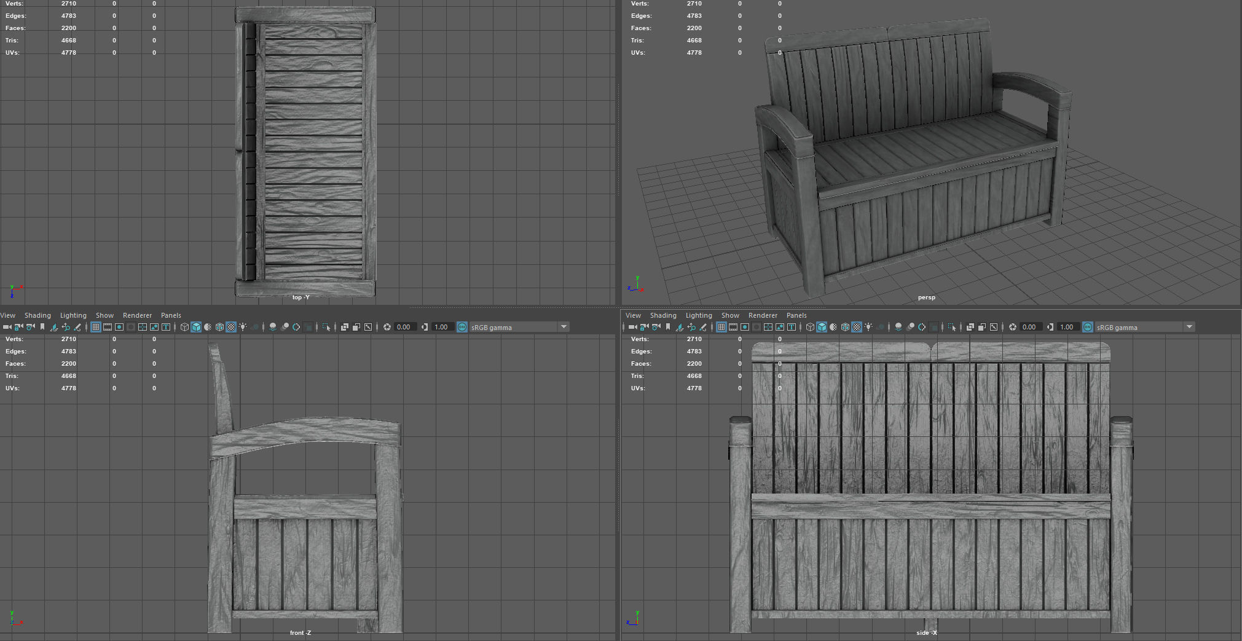
Task: Toggle Wireframe on Shaded in front -Z panel
Action: pyautogui.click(x=219, y=327)
